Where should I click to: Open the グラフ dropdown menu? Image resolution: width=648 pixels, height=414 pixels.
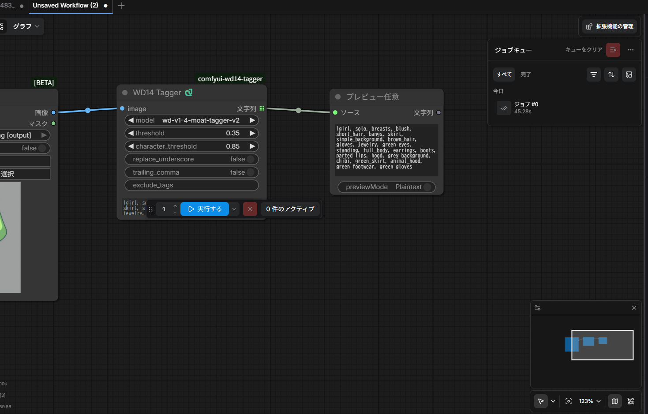[26, 26]
